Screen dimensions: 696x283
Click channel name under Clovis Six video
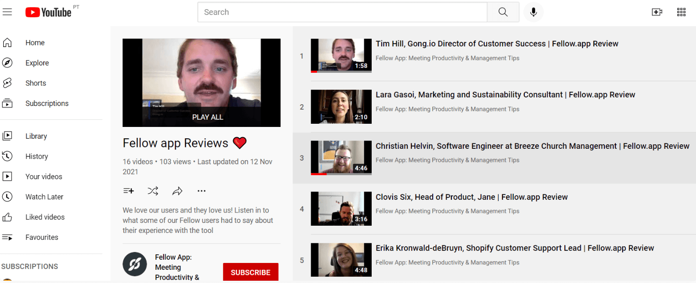click(447, 211)
